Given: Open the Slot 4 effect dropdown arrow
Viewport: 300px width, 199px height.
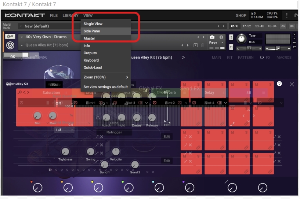Looking at the screenshot, I should coord(225,103).
